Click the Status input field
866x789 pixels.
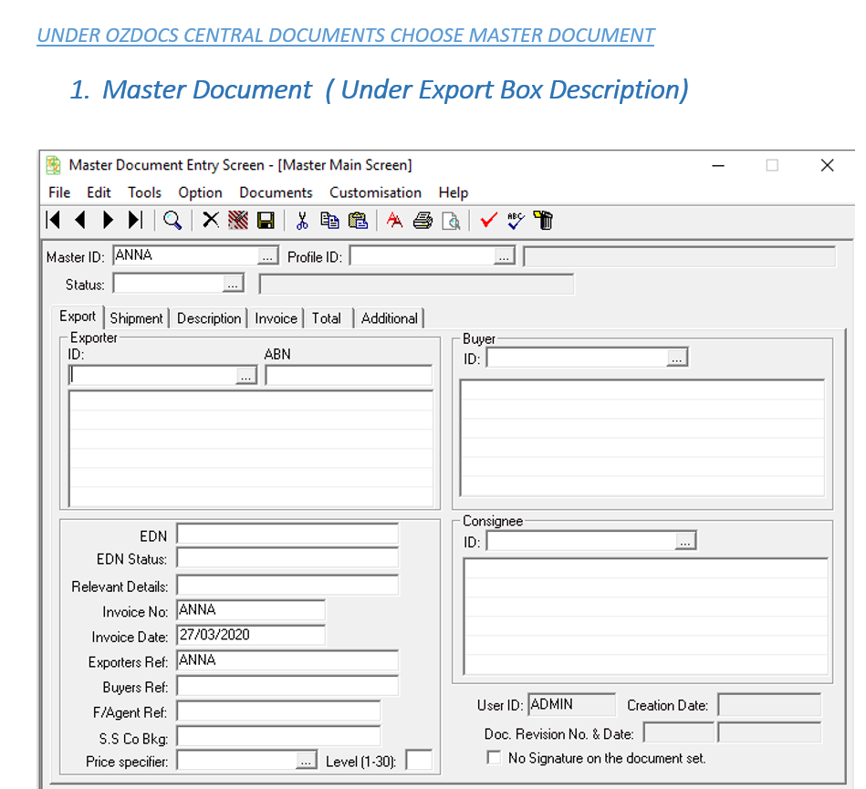(x=168, y=284)
